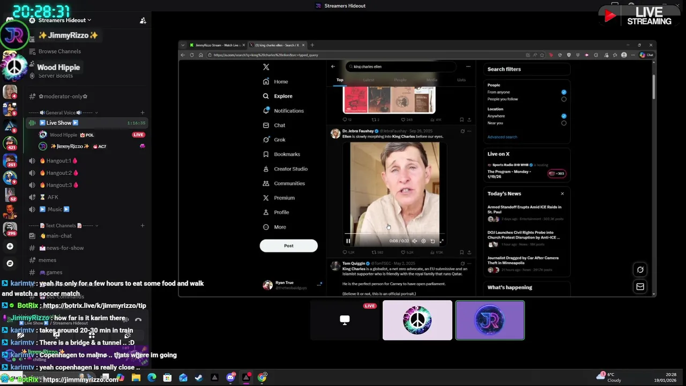Screen dimensions: 686x386
Task: Open search options three-dot menu
Action: click(x=468, y=67)
